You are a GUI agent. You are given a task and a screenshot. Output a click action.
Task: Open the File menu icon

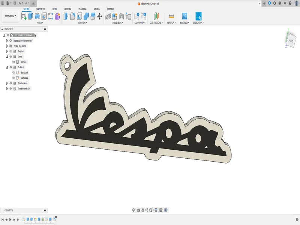(7, 3)
